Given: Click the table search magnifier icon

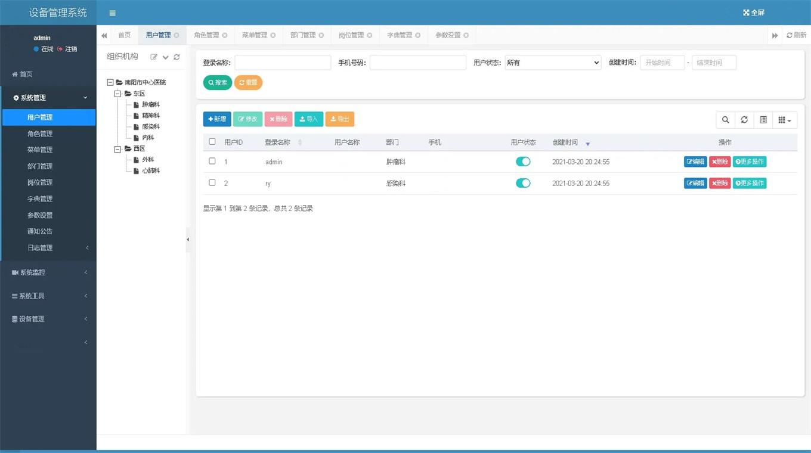Looking at the screenshot, I should coord(726,120).
